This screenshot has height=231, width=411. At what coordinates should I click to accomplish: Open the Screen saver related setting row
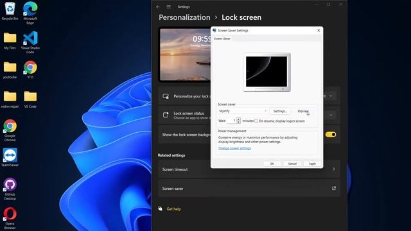point(249,188)
